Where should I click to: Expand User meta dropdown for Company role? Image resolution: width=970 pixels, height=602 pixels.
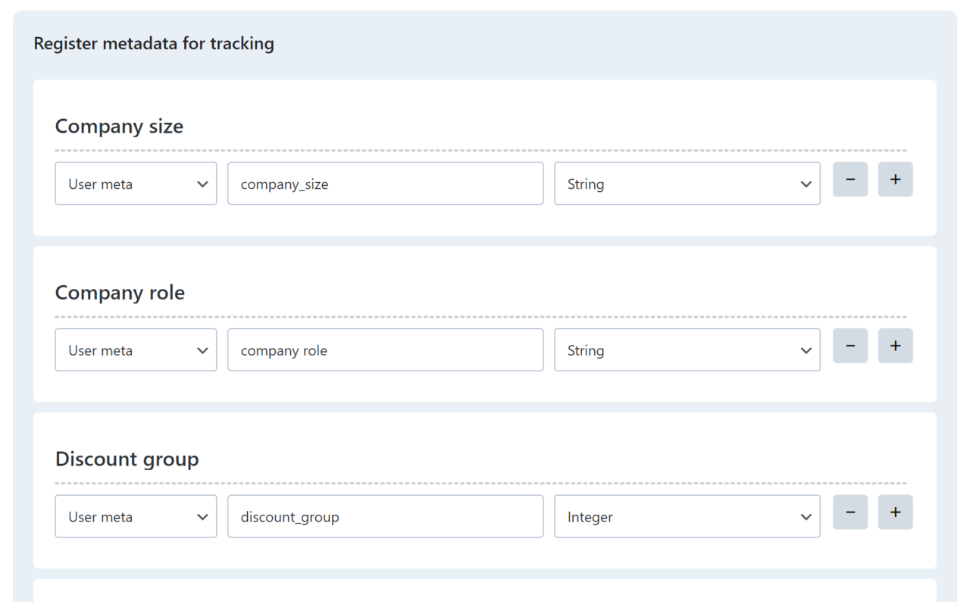point(136,350)
